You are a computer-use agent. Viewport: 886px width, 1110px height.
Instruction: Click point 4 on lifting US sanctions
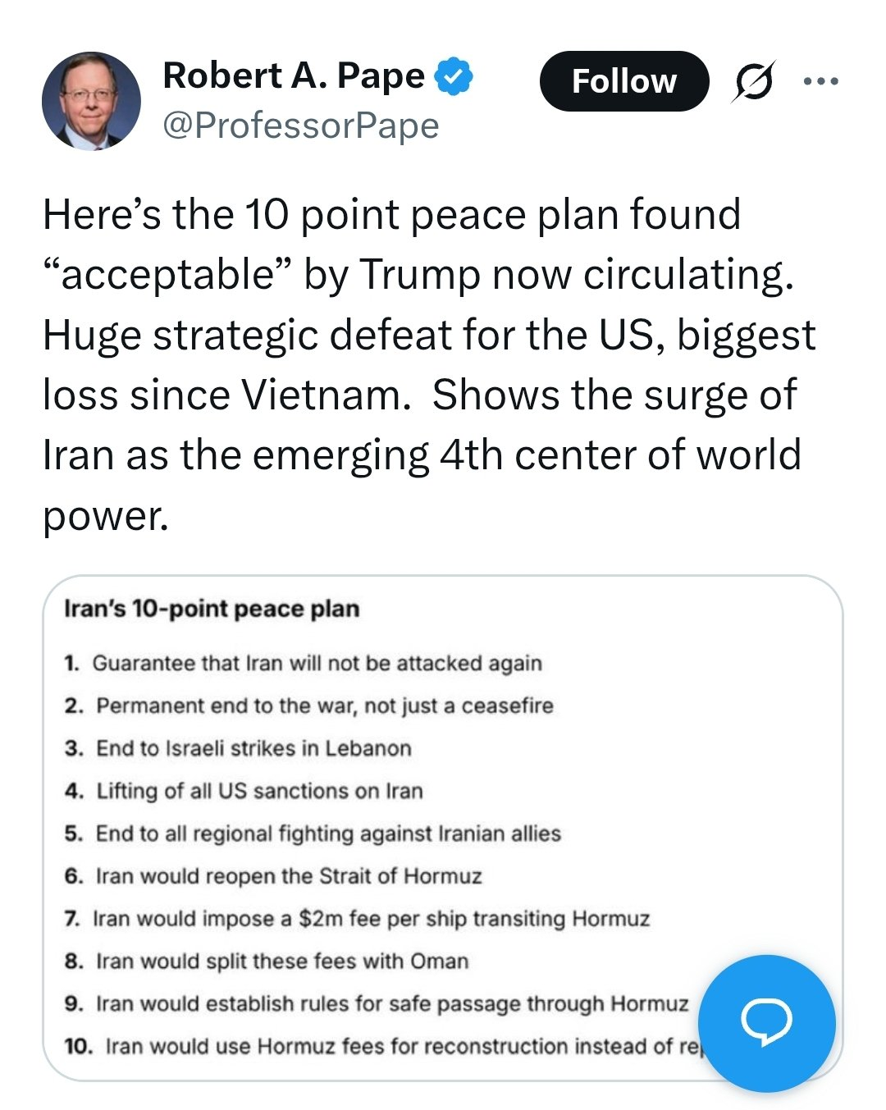click(x=259, y=791)
